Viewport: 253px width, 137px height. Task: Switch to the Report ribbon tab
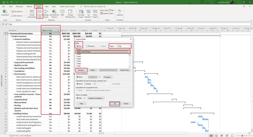pyautogui.click(x=29, y=6)
